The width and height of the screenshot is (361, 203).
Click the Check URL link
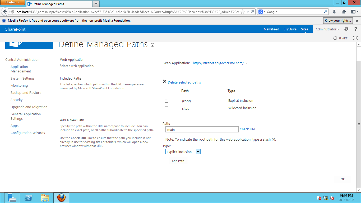(248, 129)
